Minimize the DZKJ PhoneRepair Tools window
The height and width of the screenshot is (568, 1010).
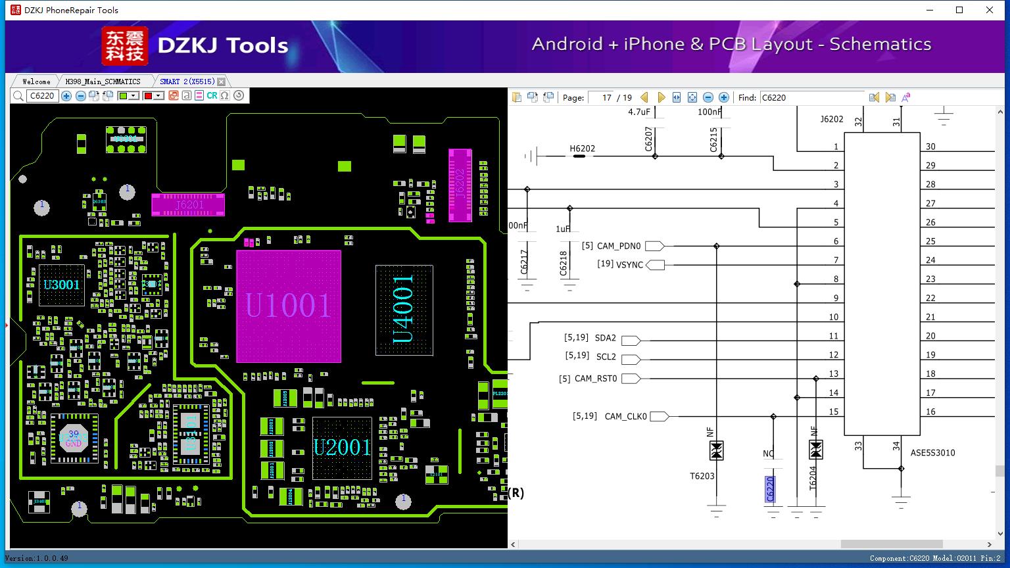(x=930, y=10)
